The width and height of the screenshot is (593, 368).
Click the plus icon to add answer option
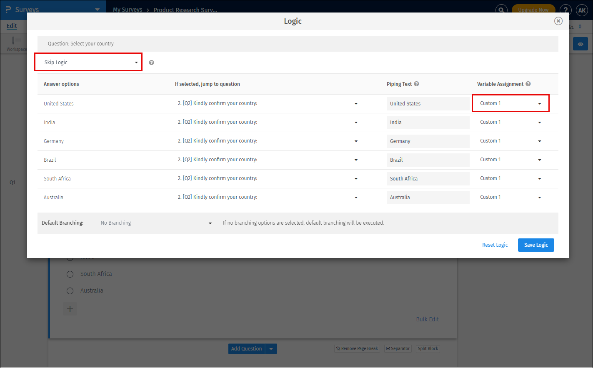coord(70,309)
